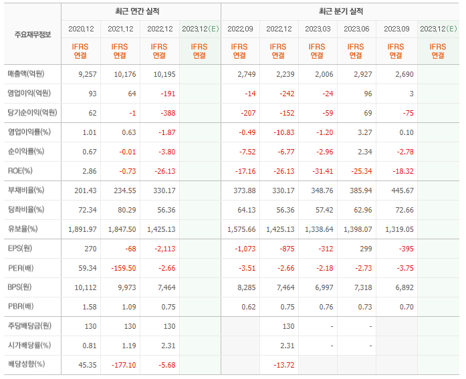Click the 최근 연간 실적 header
Screen dimensions: 466x379
137,11
